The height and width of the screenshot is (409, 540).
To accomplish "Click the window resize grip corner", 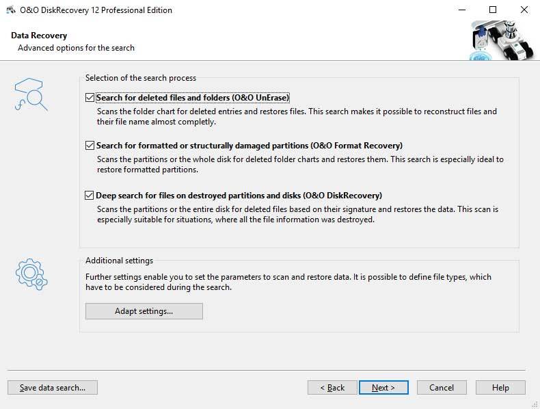I will coord(535,404).
